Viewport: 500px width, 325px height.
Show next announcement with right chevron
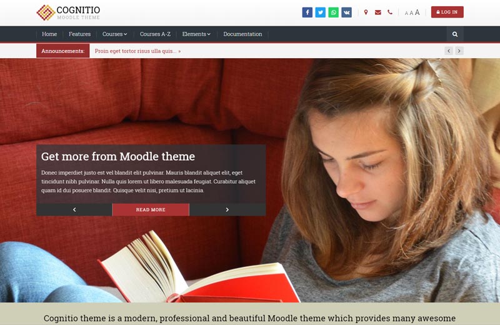coord(459,51)
